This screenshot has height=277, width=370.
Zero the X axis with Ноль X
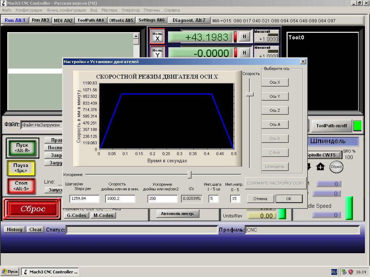click(x=157, y=36)
